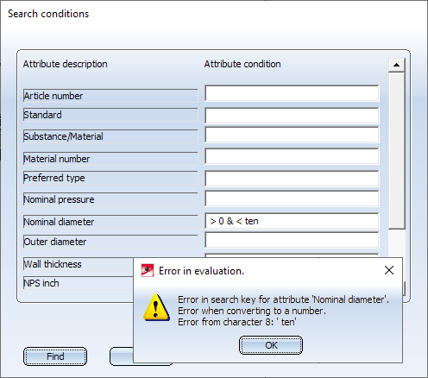This screenshot has width=428, height=378.
Task: Click the Standard condition input field
Action: 292,116
